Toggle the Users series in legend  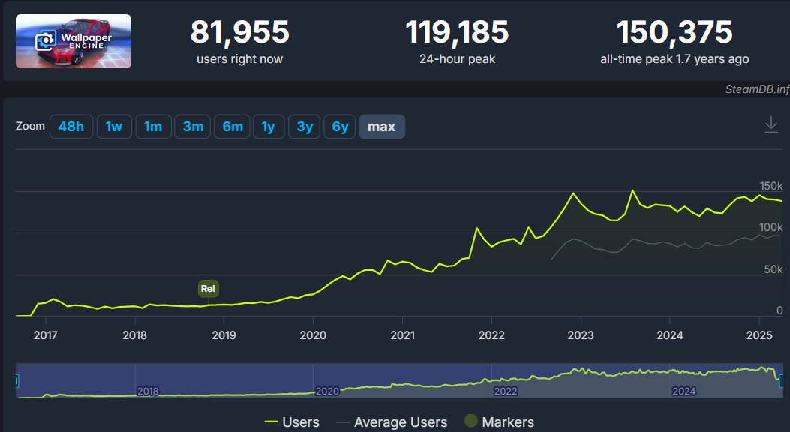coord(293,422)
